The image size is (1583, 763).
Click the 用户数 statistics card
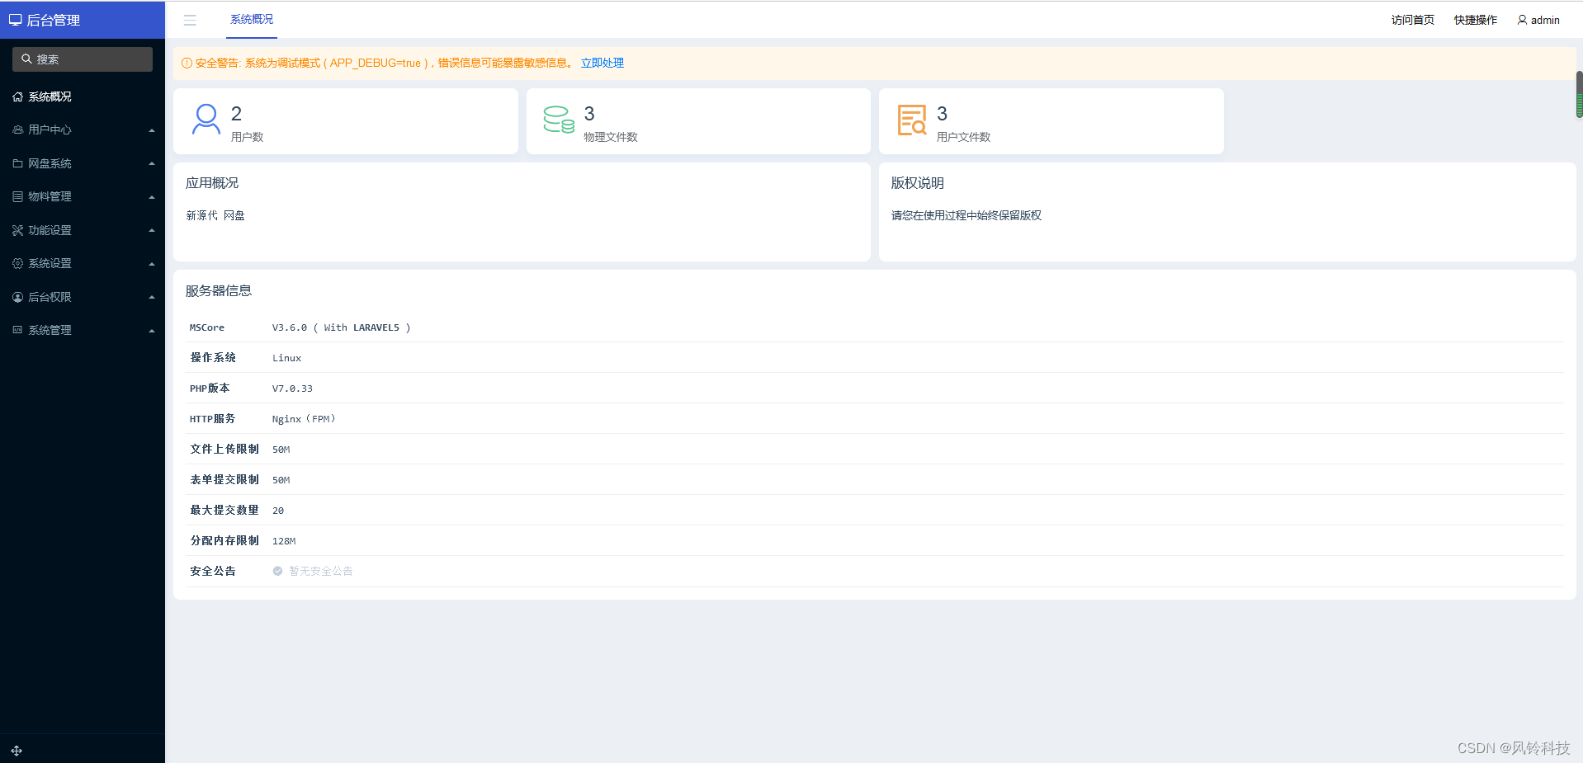pyautogui.click(x=346, y=121)
